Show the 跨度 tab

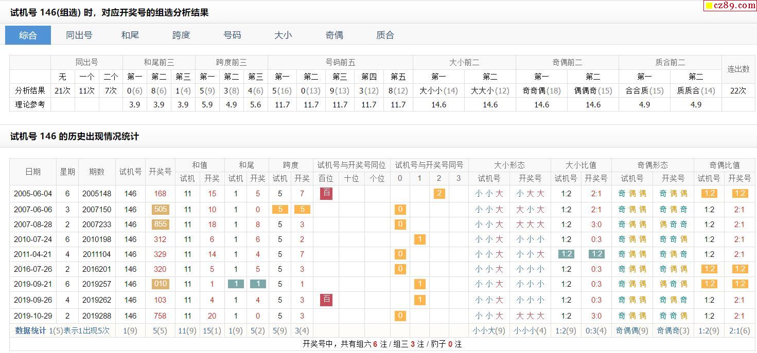pyautogui.click(x=181, y=35)
